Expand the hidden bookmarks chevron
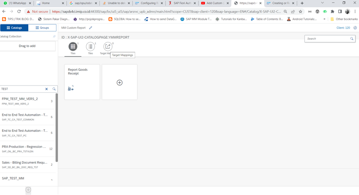Screen dimensions: 359x195 (x=324, y=19)
